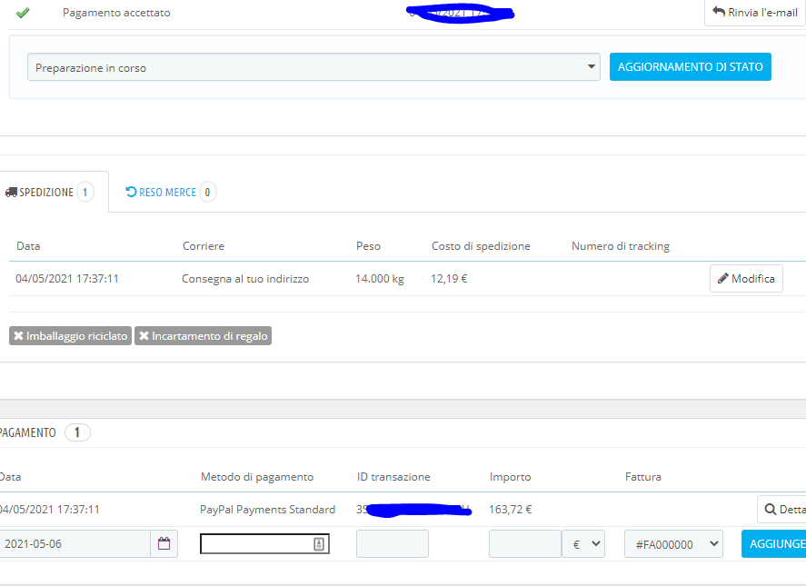The width and height of the screenshot is (806, 586).
Task: Click the autofill icon inside payment method field
Action: click(319, 544)
